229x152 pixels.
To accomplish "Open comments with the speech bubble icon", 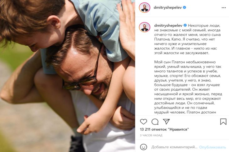I will click(x=155, y=122).
